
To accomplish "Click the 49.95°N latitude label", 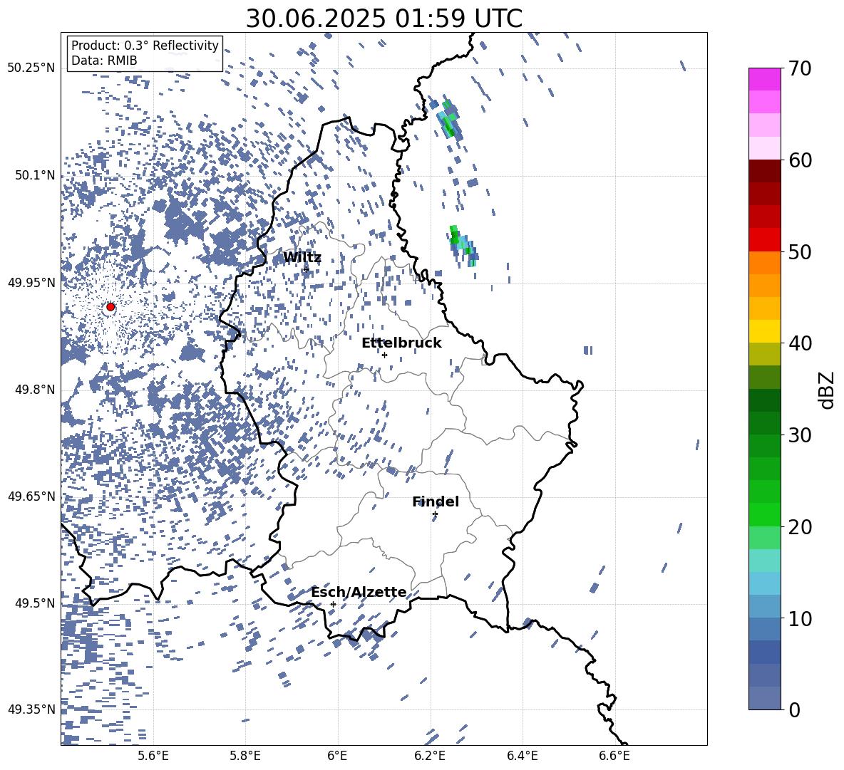I will [x=31, y=283].
